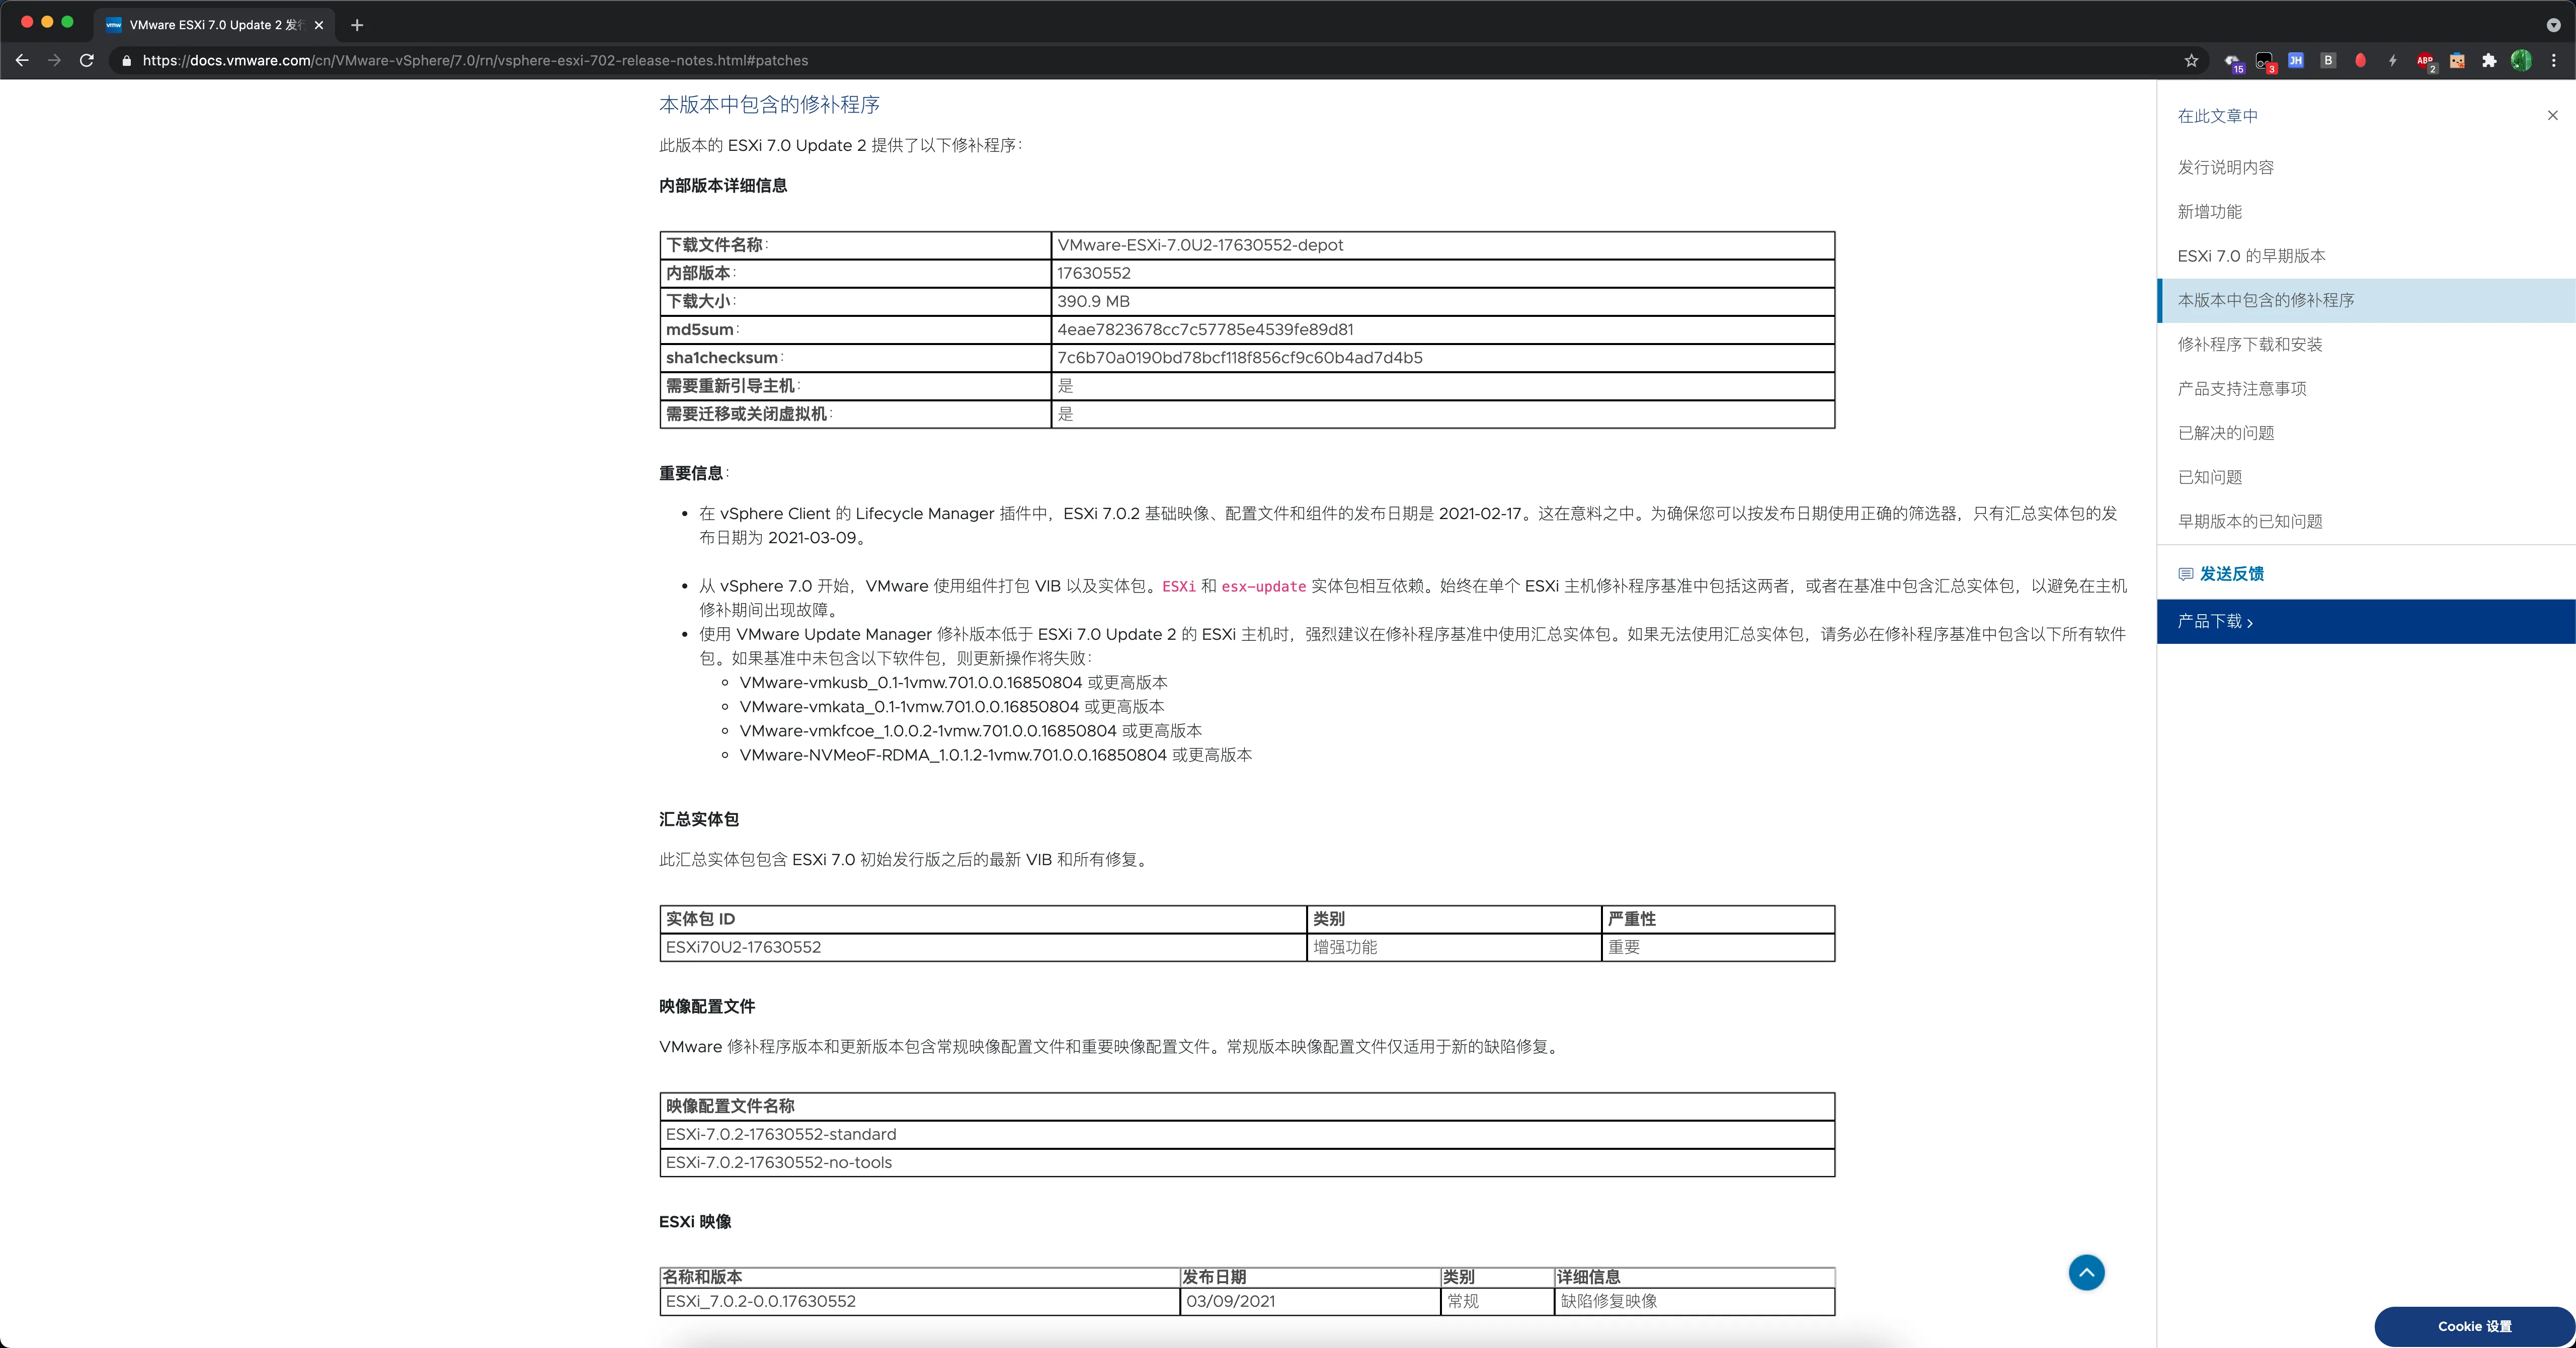Click VMware-vmkfcoe_1.0.0.2-1vmw list item

tap(970, 731)
